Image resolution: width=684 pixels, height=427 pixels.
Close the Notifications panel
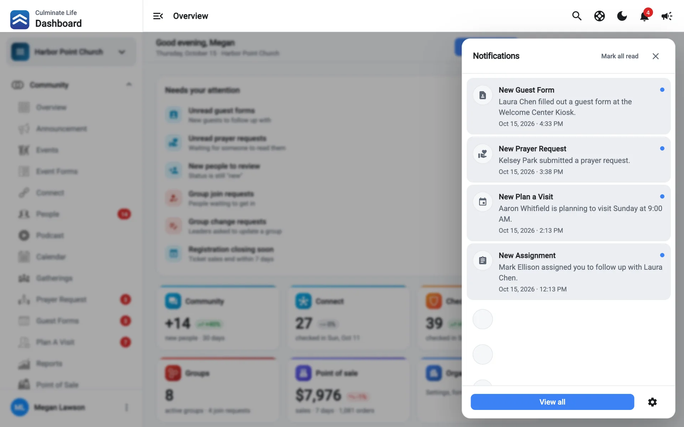655,56
